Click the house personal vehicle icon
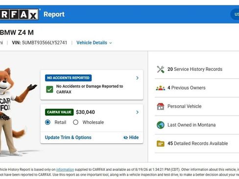The width and height of the screenshot is (239, 179). tap(161, 107)
